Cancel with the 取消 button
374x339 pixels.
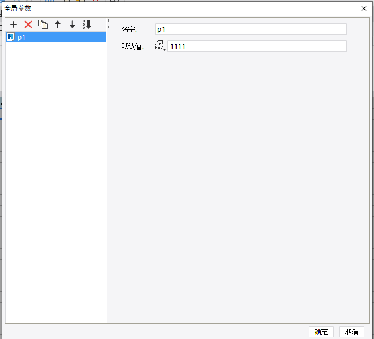[351, 332]
